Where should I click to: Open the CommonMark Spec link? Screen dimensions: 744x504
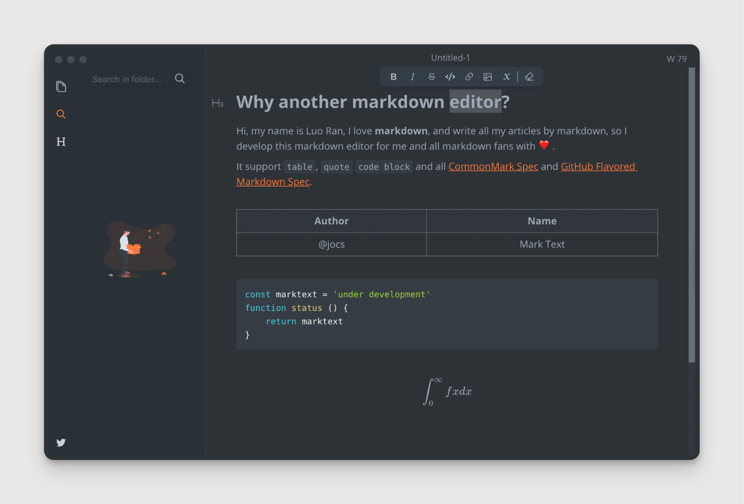point(493,167)
